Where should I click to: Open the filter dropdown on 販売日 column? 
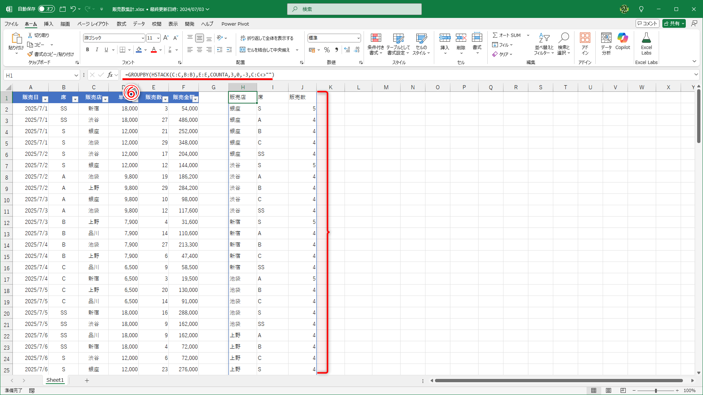(45, 99)
